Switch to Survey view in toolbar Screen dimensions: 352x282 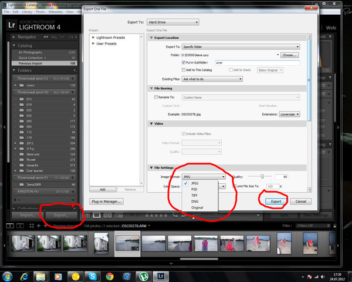tap(119, 216)
